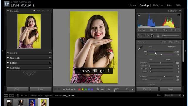Pick the White Balance eyedropper

pyautogui.click(x=140, y=48)
